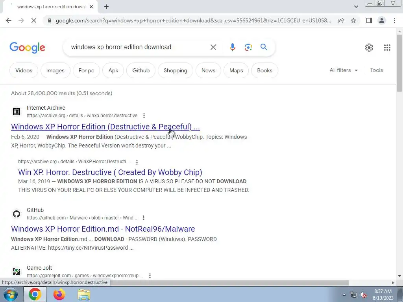
Task: Show hidden system tray icons
Action: (344, 295)
